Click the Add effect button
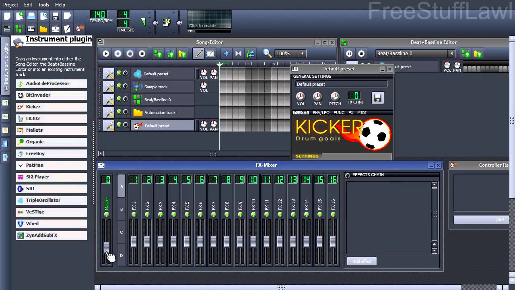515x290 pixels. 362,261
